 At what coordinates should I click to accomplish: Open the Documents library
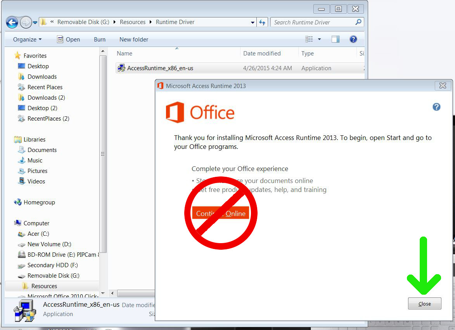42,150
